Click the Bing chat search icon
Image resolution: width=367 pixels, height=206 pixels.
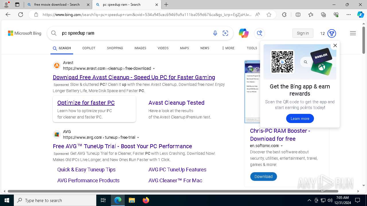click(x=259, y=33)
